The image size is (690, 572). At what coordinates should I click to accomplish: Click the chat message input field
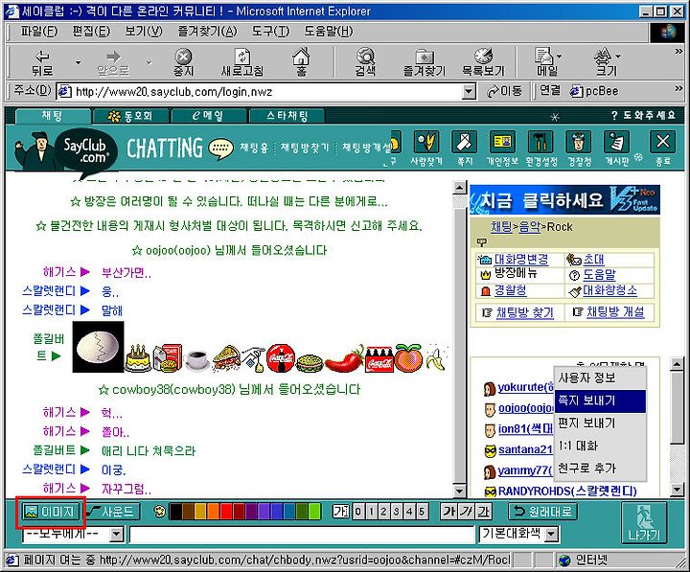(x=302, y=535)
